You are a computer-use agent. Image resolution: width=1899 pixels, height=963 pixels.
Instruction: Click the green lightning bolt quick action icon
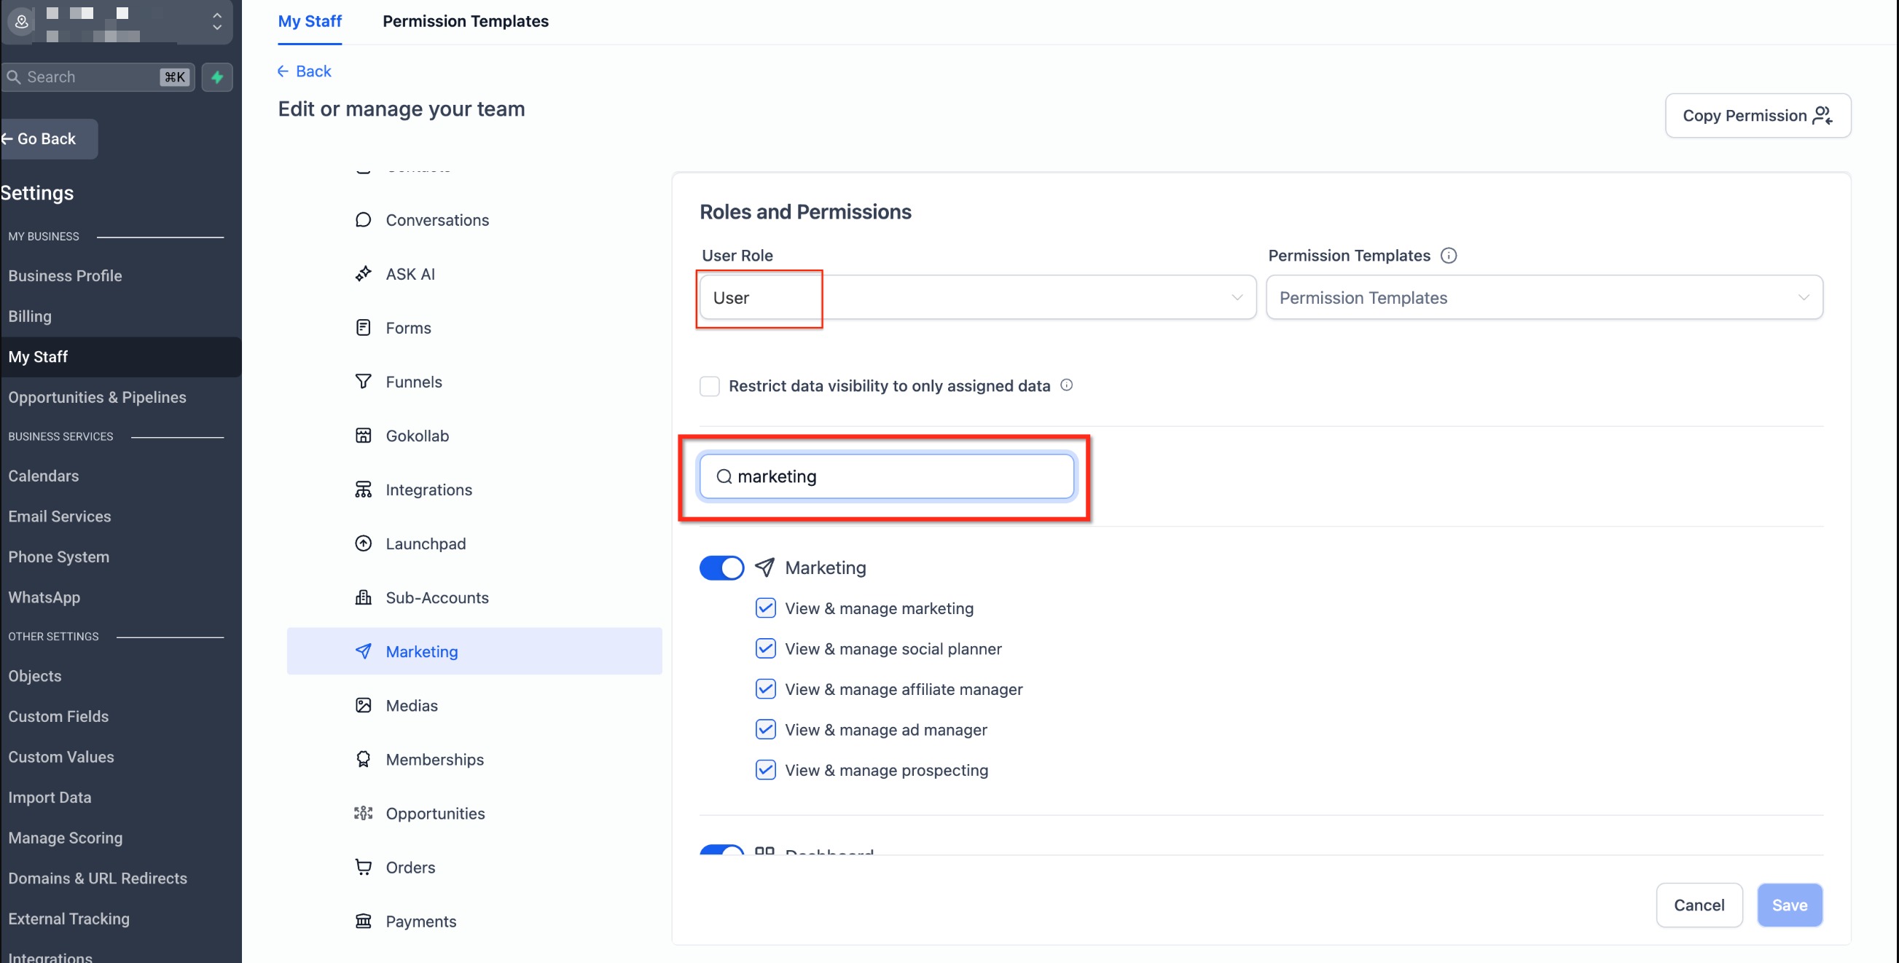pos(216,76)
